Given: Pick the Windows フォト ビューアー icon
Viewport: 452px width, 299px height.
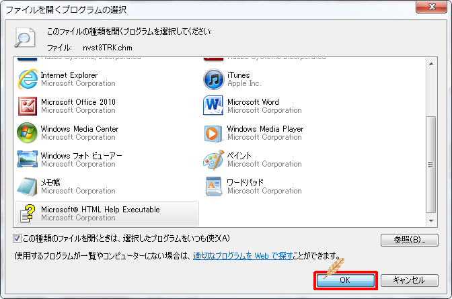Looking at the screenshot, I should tap(28, 159).
